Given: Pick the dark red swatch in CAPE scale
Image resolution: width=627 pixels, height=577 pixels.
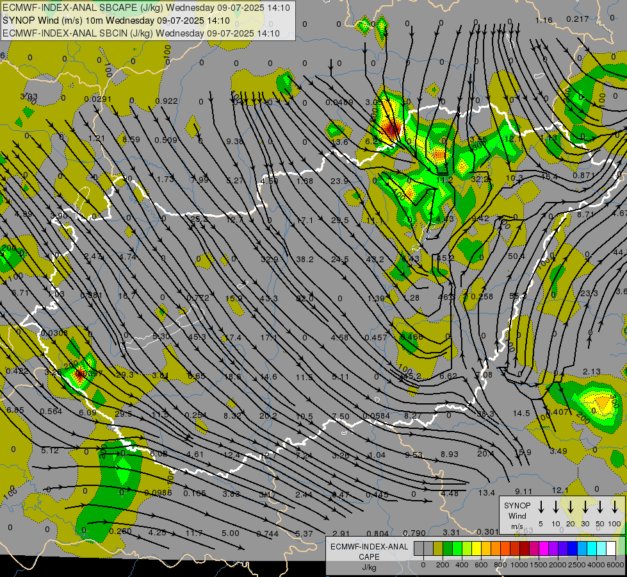Looking at the screenshot, I should (x=525, y=548).
